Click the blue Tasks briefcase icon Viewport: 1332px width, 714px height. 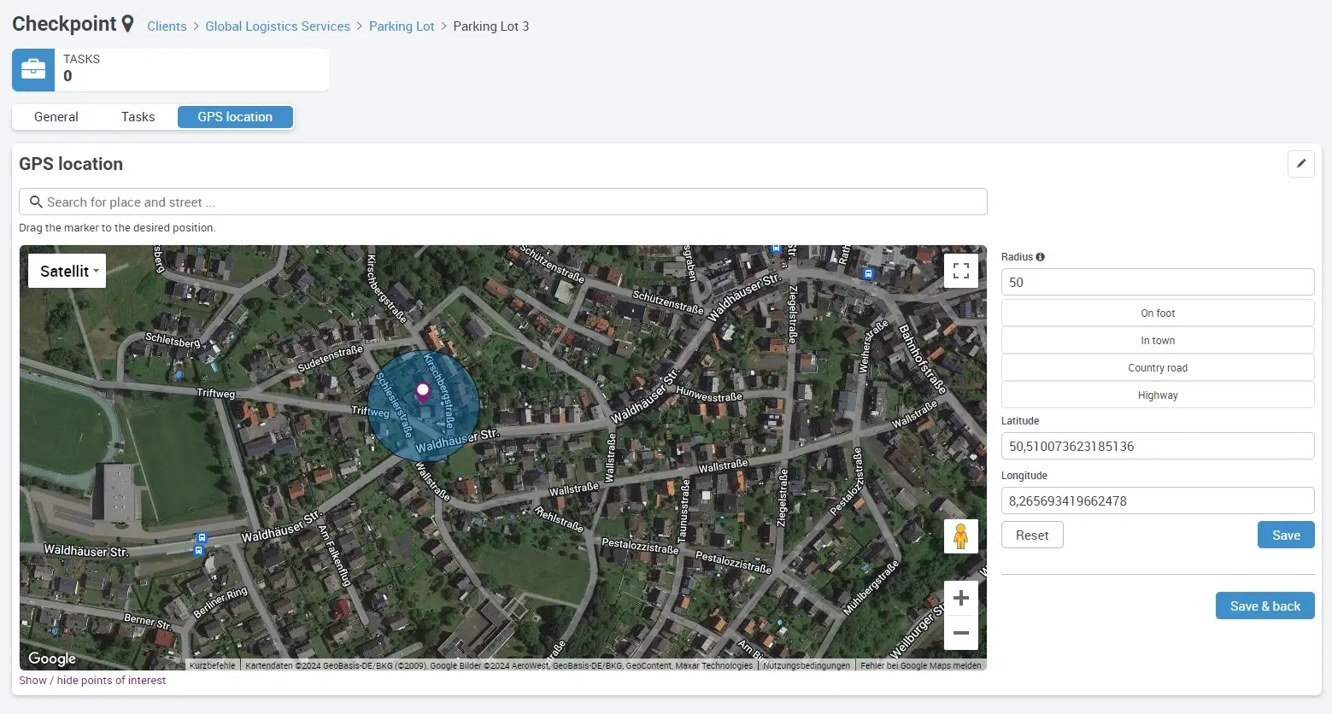coord(32,69)
